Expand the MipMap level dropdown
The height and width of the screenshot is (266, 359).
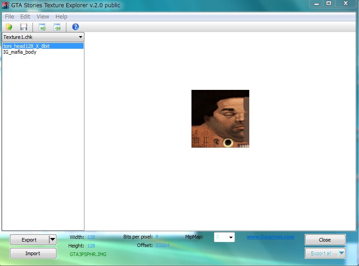tap(231, 237)
